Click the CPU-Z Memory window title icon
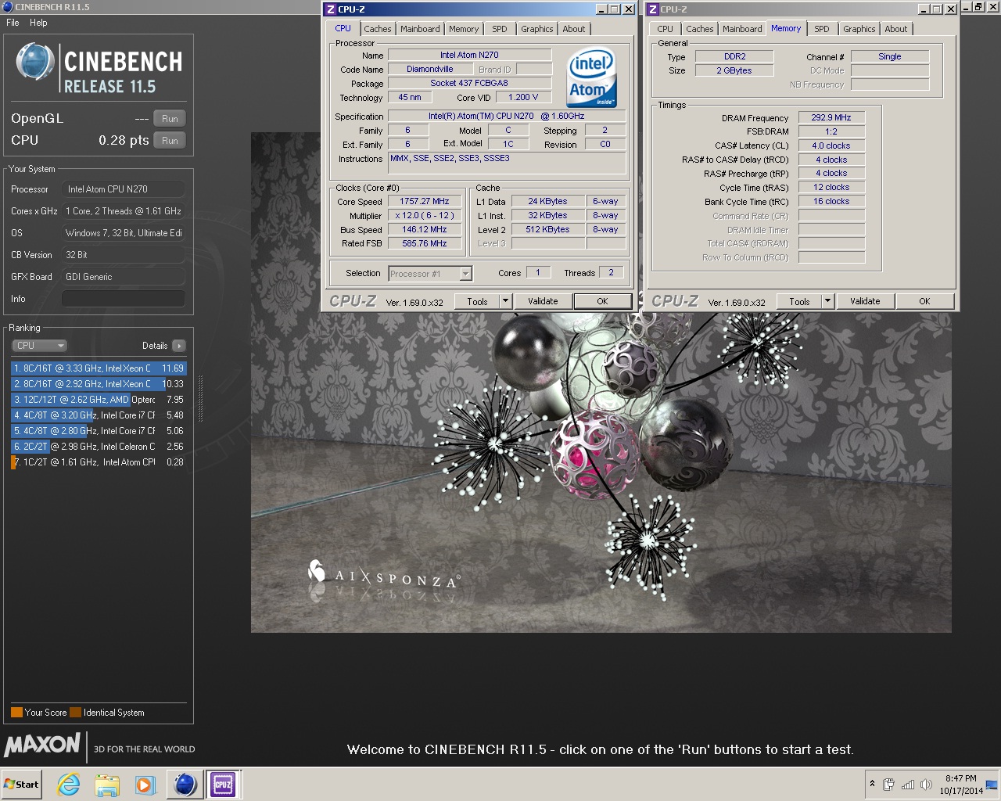 (x=652, y=9)
